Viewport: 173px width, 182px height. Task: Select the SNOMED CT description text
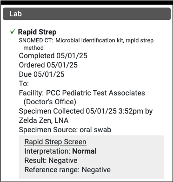(86, 44)
